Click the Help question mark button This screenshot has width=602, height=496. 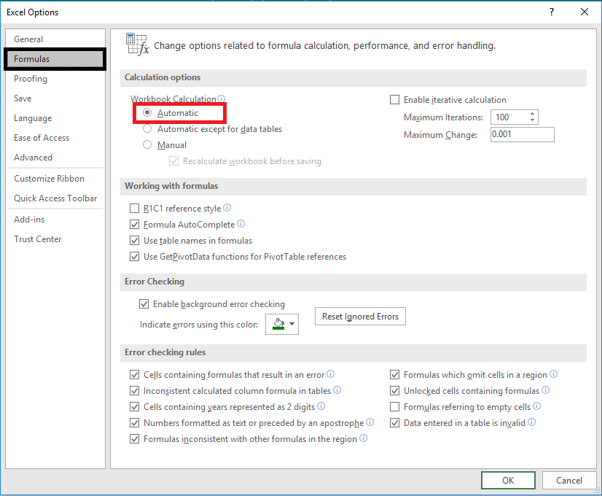coord(552,12)
